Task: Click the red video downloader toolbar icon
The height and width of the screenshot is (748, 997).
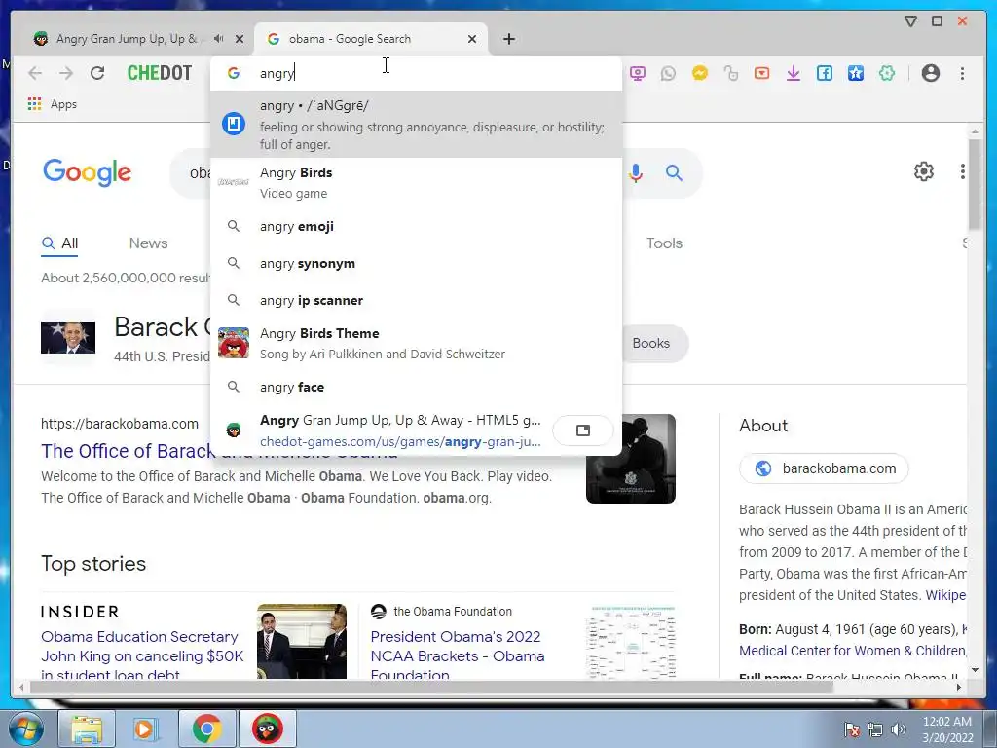Action: tap(761, 74)
